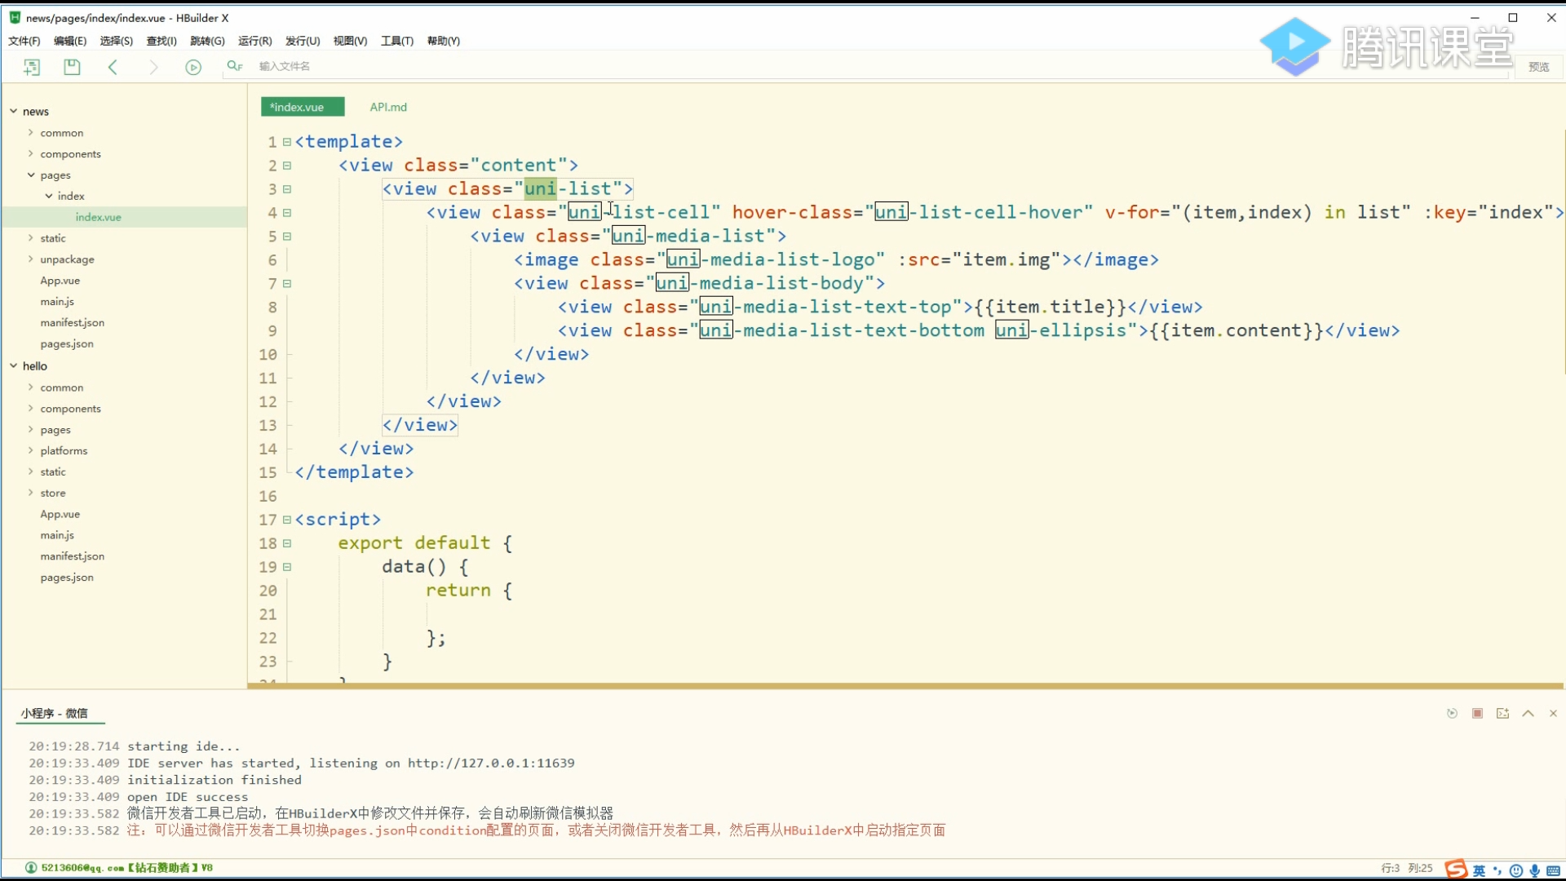Click the run play toolbar icon
The height and width of the screenshot is (881, 1566).
point(193,67)
